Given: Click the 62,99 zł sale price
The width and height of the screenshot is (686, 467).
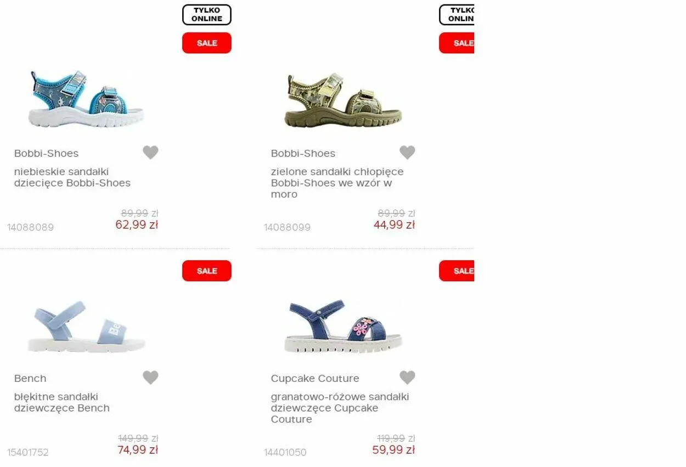Looking at the screenshot, I should pos(137,224).
